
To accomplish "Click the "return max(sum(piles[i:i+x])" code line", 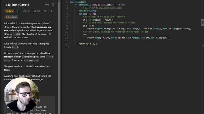I will pyautogui.click(x=139, y=29).
